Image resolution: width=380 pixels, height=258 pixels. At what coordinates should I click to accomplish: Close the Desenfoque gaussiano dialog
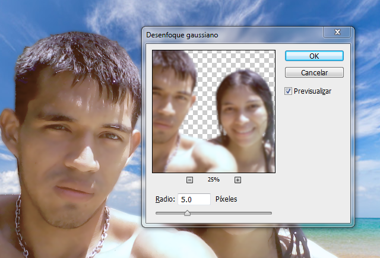coord(337,32)
